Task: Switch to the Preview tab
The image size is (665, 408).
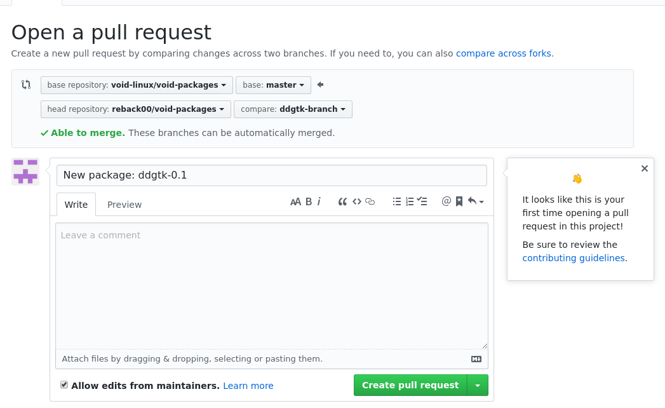Action: (x=124, y=205)
